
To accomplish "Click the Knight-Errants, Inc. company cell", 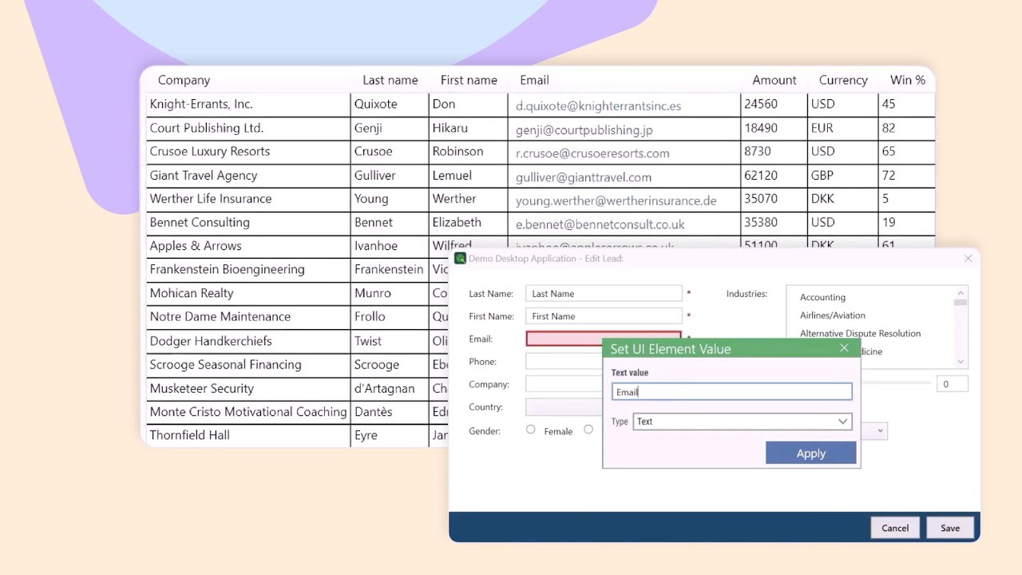I will coord(248,105).
